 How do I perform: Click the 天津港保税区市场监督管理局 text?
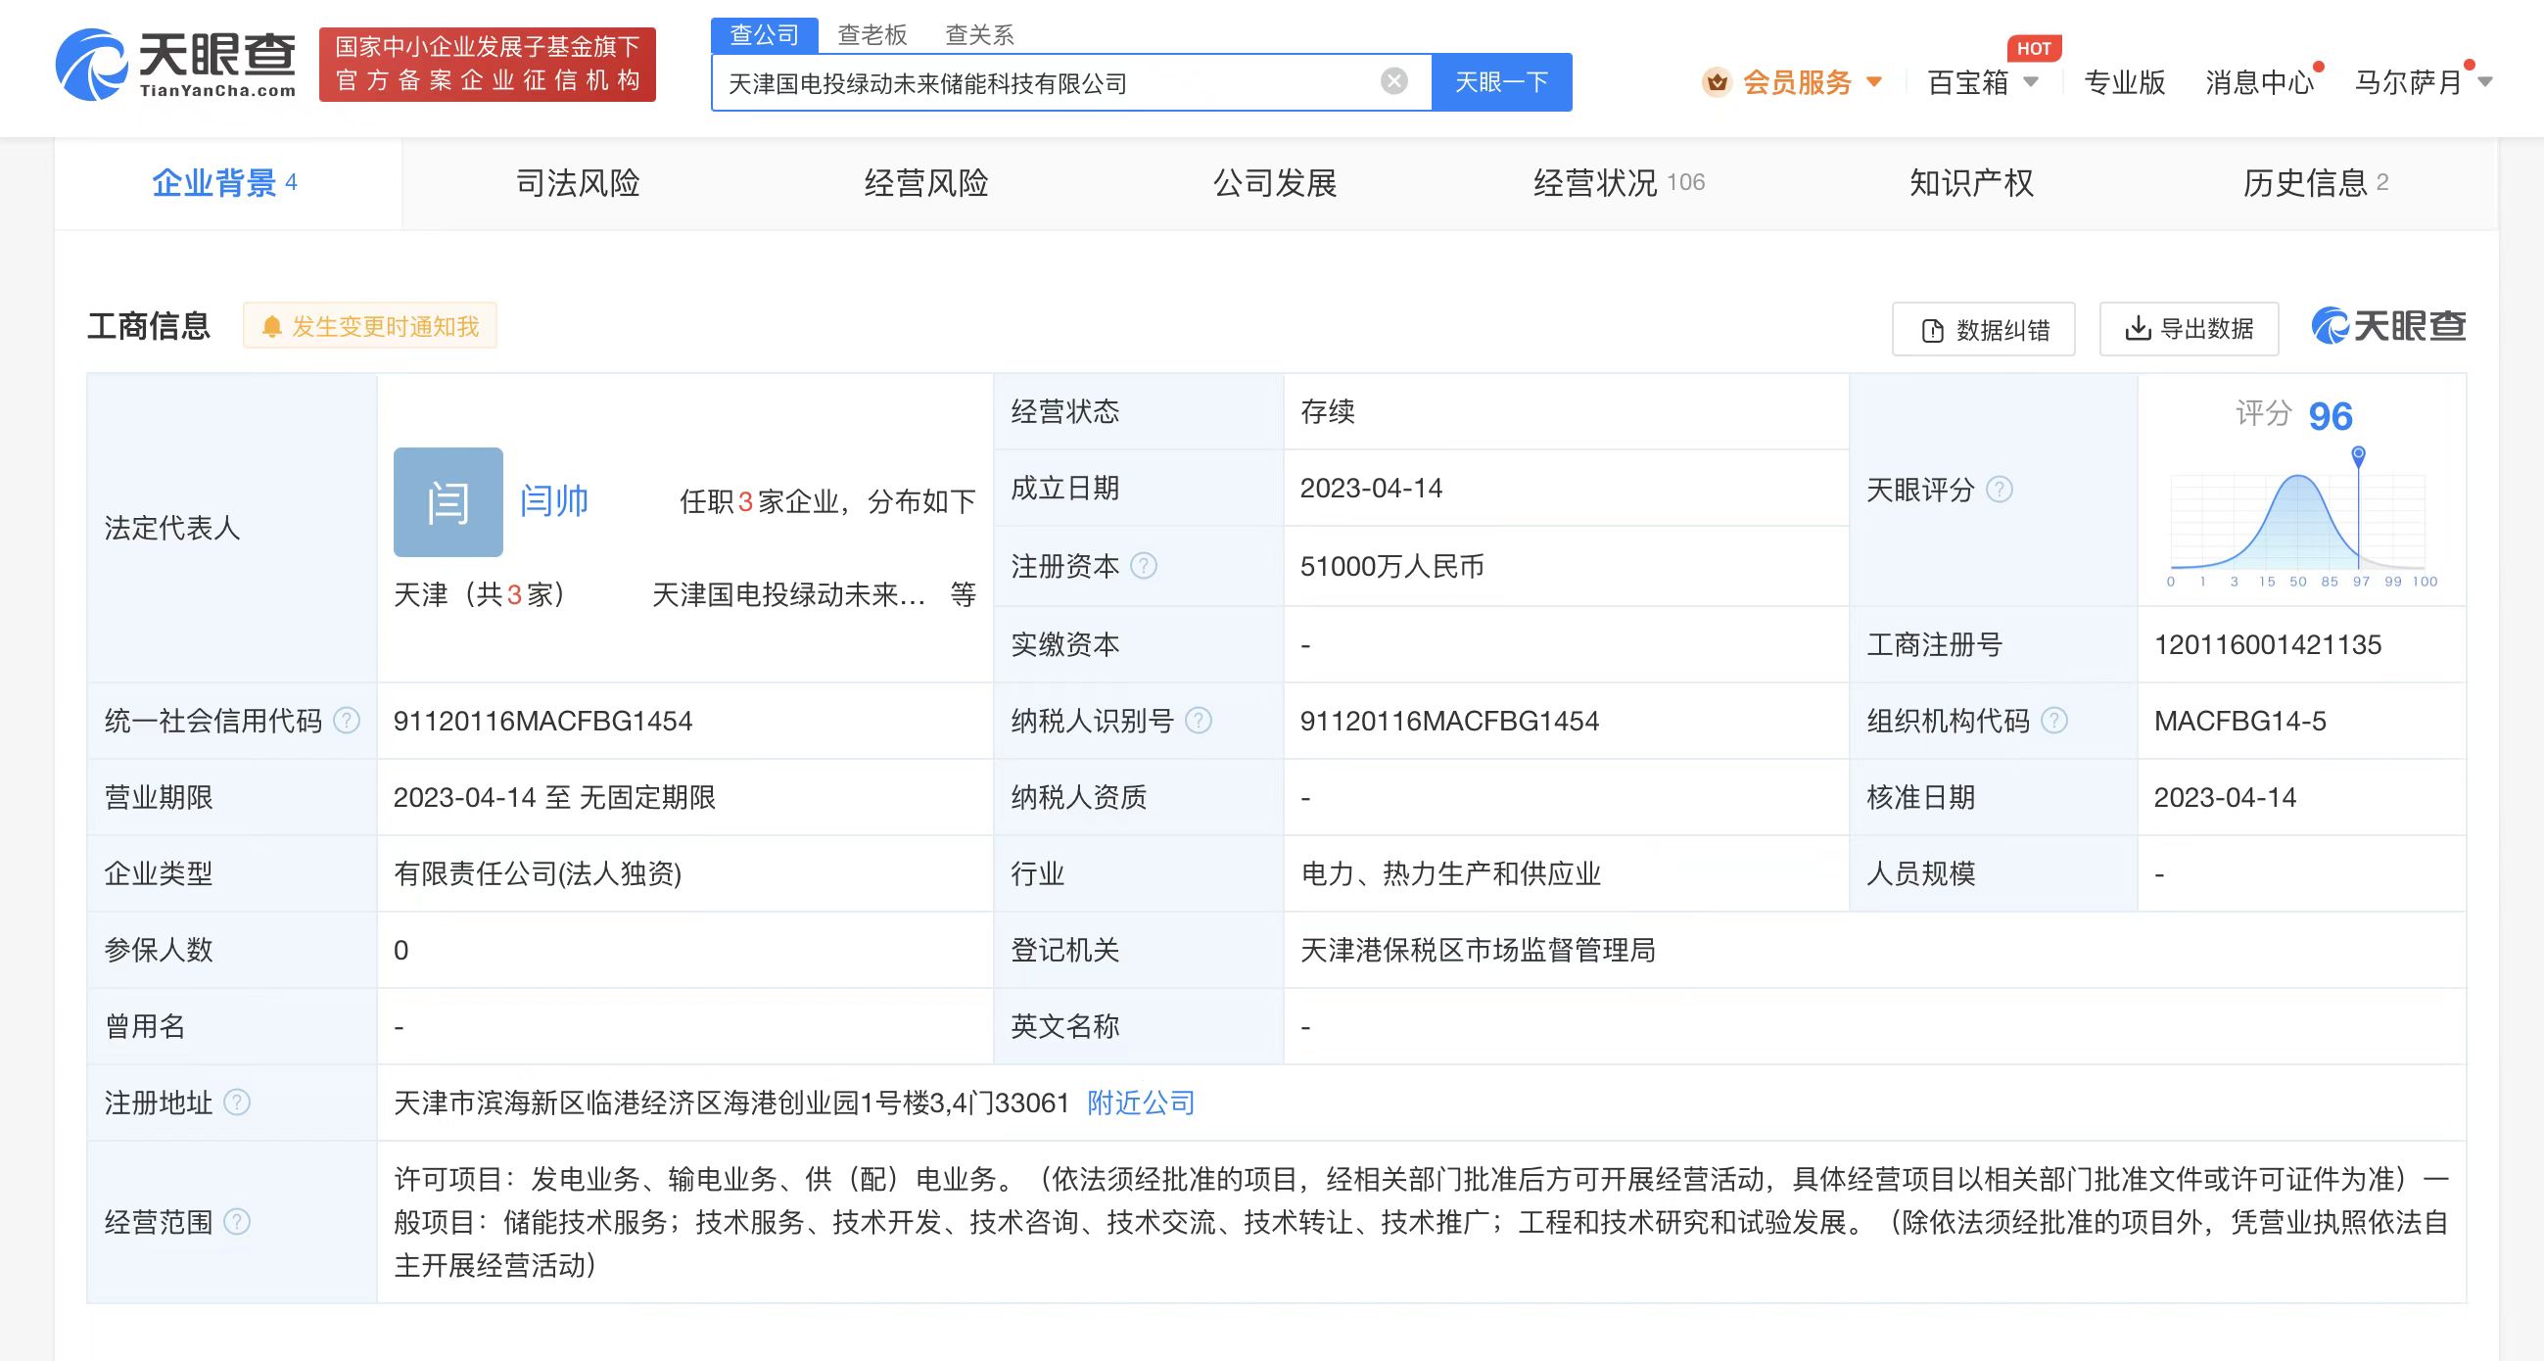point(1478,950)
